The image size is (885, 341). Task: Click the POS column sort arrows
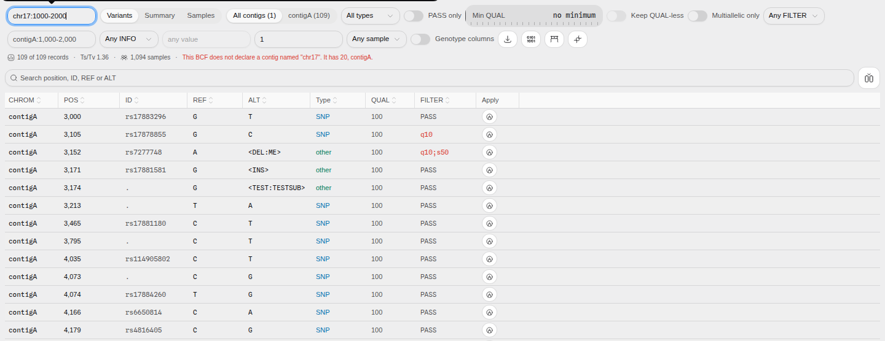click(82, 100)
